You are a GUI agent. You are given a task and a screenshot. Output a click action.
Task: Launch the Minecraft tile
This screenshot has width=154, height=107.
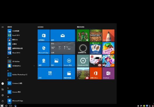(x=96, y=35)
